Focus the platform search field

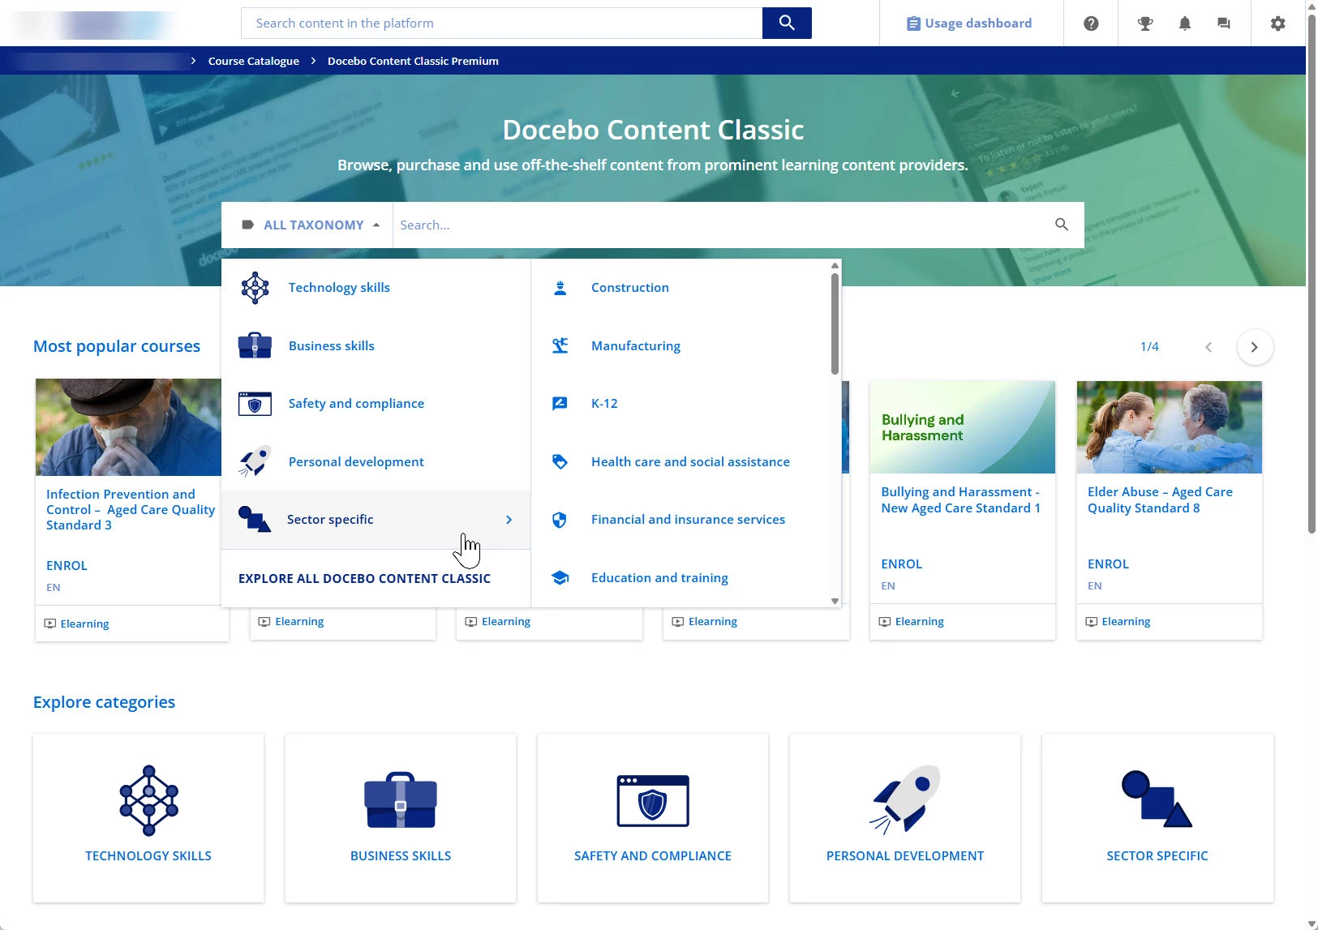tap(501, 24)
